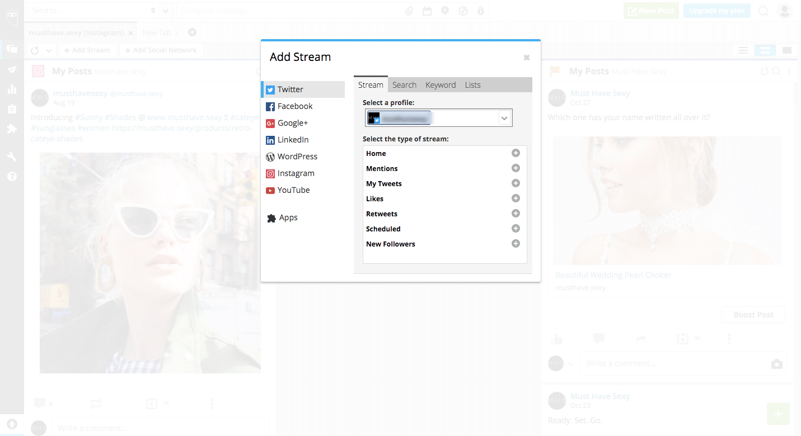Open Help question mark icon in sidebar
This screenshot has width=801, height=436.
(12, 177)
